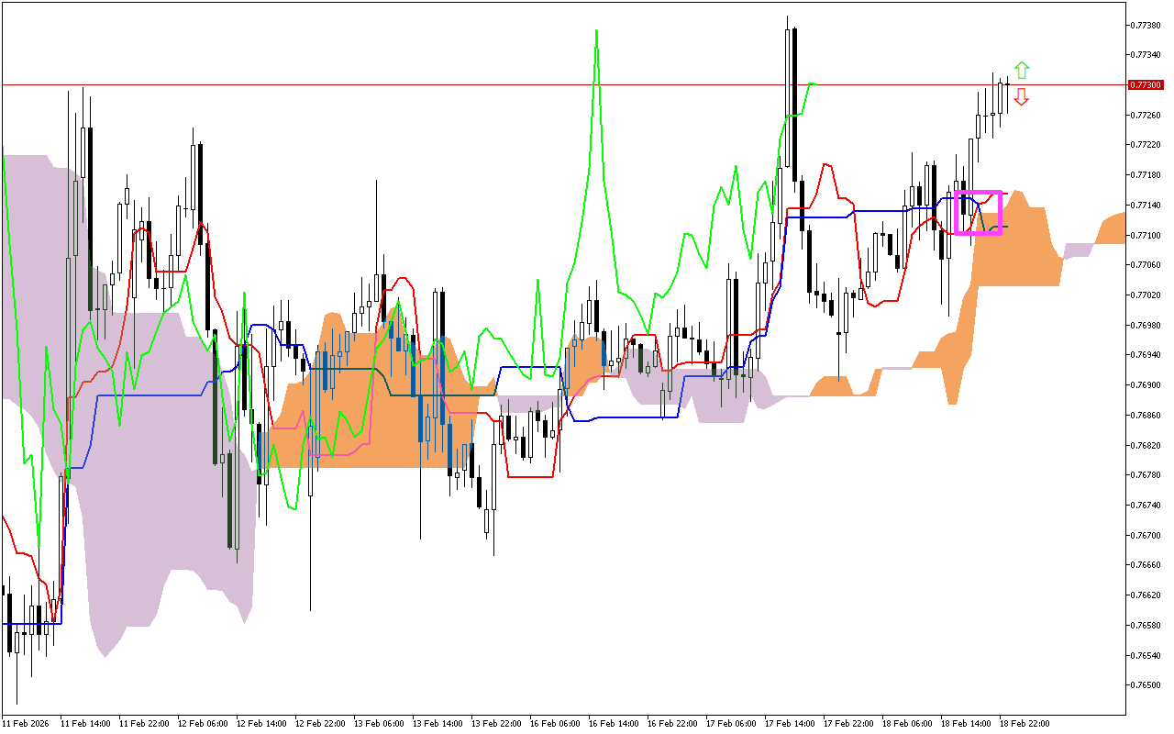The width and height of the screenshot is (1174, 734).
Task: Click the orange cloud right of magenta box
Action: tap(1018, 248)
